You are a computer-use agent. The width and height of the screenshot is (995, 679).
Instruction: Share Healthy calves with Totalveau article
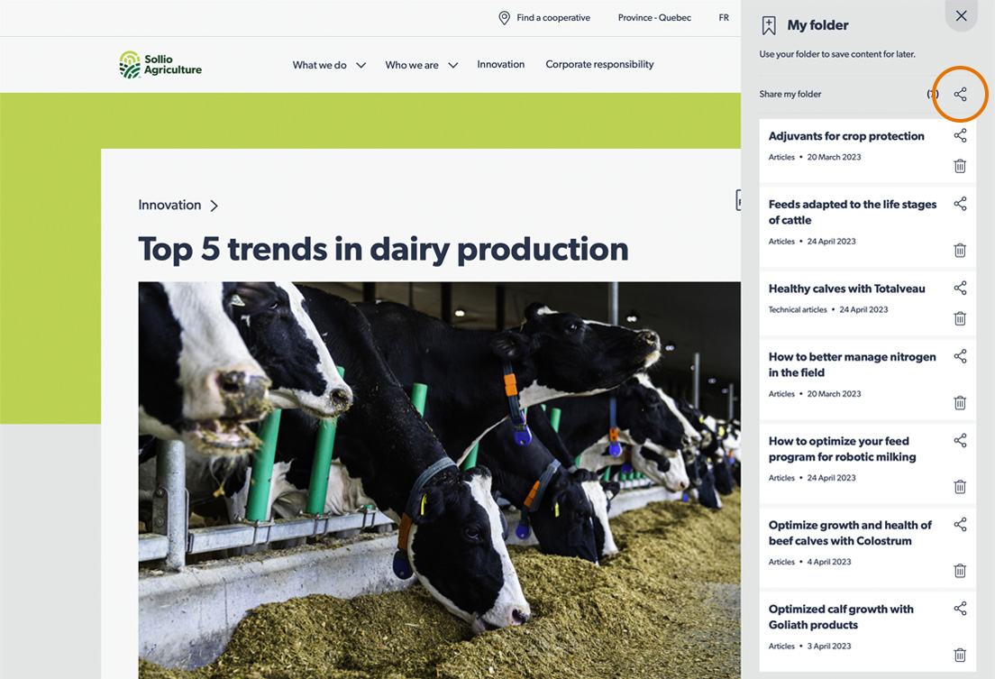(x=960, y=289)
